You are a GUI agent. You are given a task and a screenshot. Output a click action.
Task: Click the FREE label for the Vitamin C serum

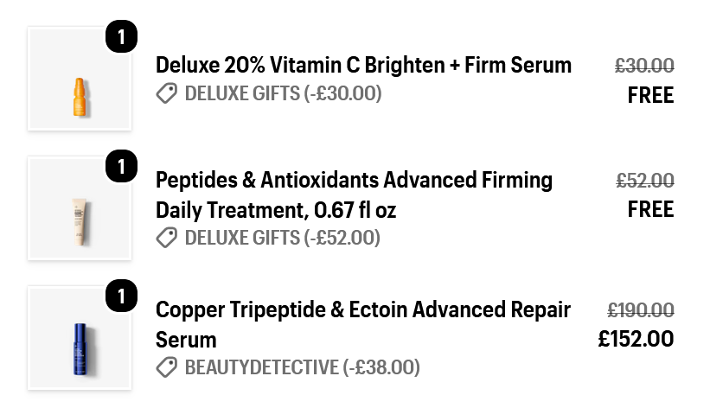pos(650,95)
